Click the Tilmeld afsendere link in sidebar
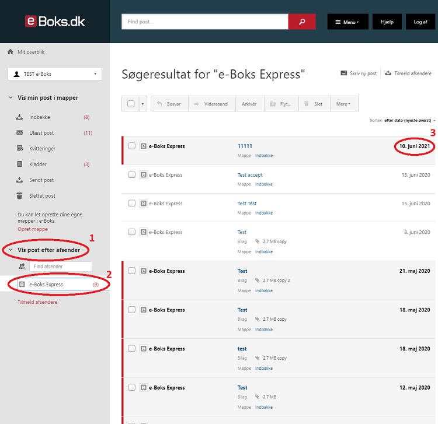The width and height of the screenshot is (438, 424). pyautogui.click(x=37, y=302)
